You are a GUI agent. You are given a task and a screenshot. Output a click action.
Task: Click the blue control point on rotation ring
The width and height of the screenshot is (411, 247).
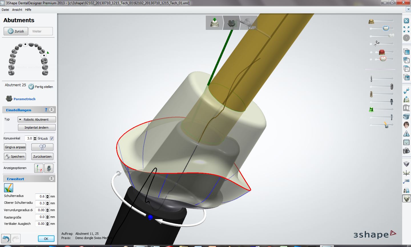click(x=150, y=217)
